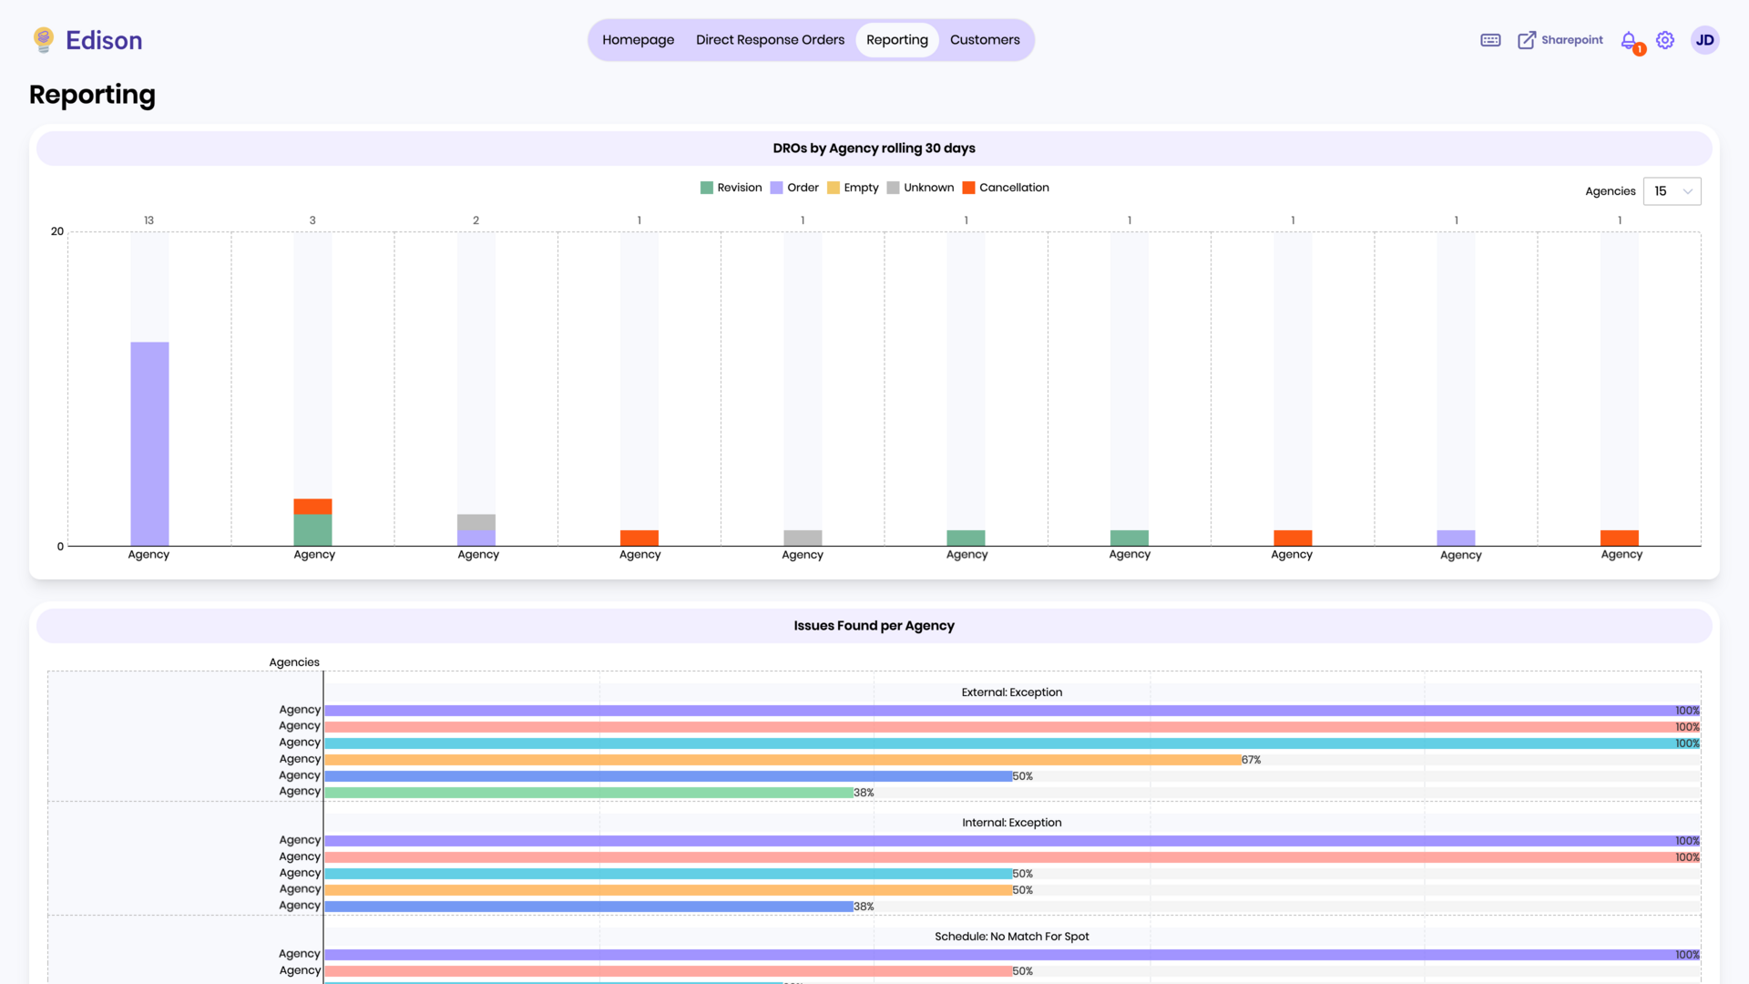This screenshot has height=984, width=1749.
Task: Click the Edison brand name link
Action: pos(104,40)
